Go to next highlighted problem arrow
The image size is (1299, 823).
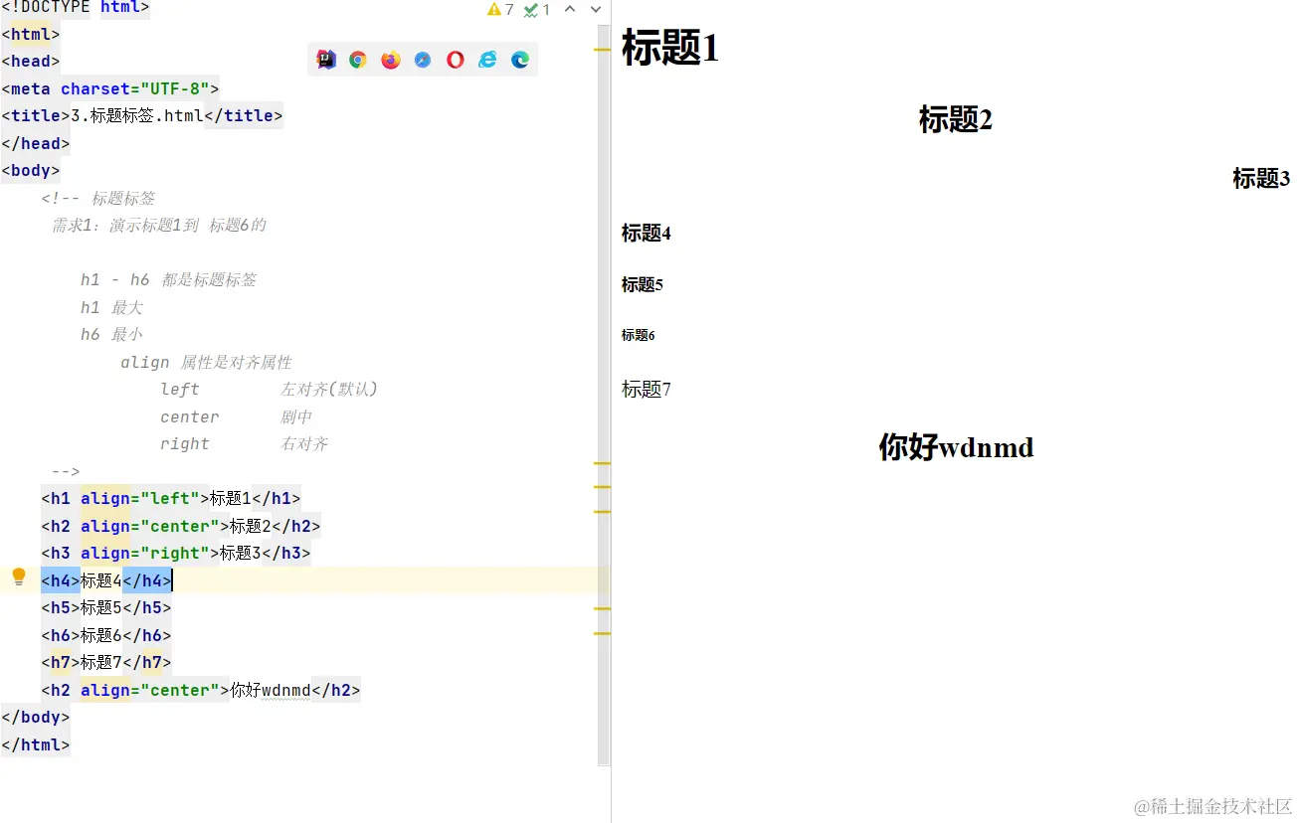[596, 10]
